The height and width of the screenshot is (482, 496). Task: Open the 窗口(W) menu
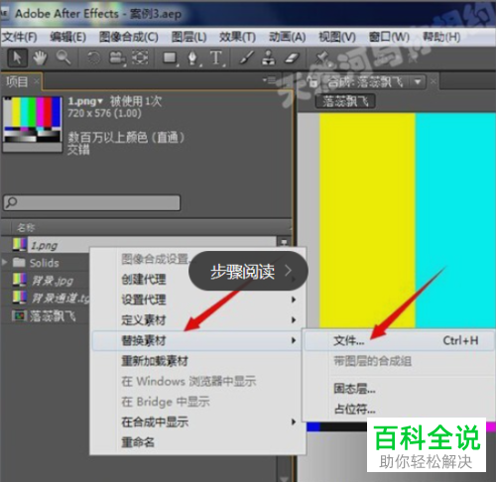[x=389, y=37]
